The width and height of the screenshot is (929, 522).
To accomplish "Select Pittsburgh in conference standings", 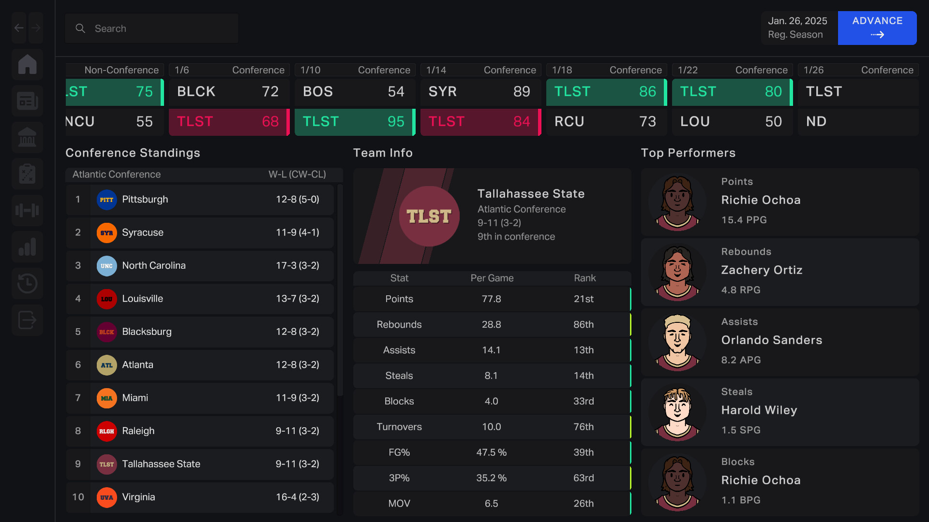I will [x=200, y=200].
